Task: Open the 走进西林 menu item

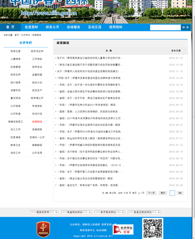Action: (31, 27)
